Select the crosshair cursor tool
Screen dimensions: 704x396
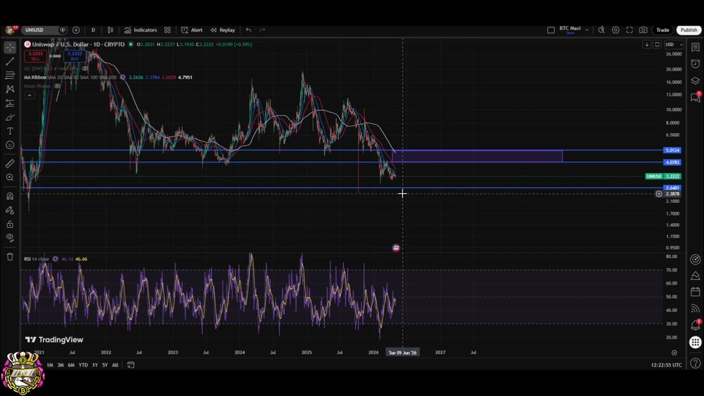point(10,47)
